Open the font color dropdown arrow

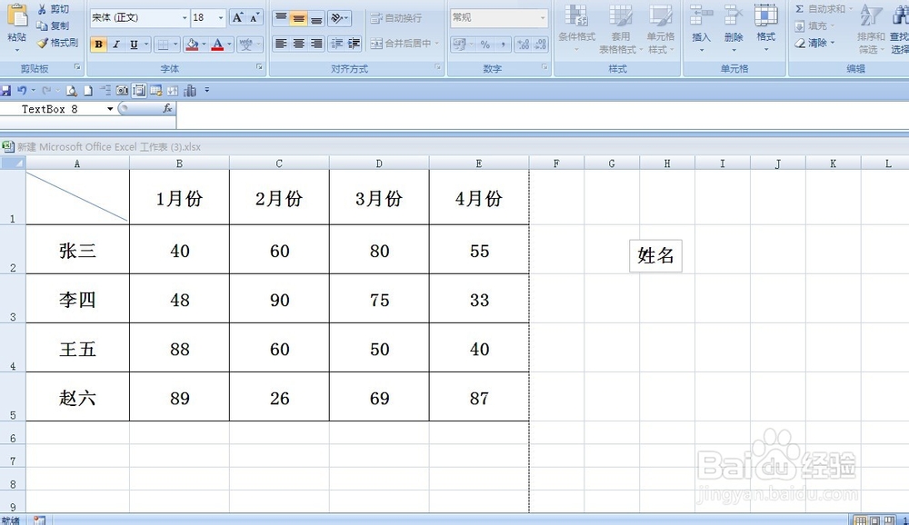[230, 44]
